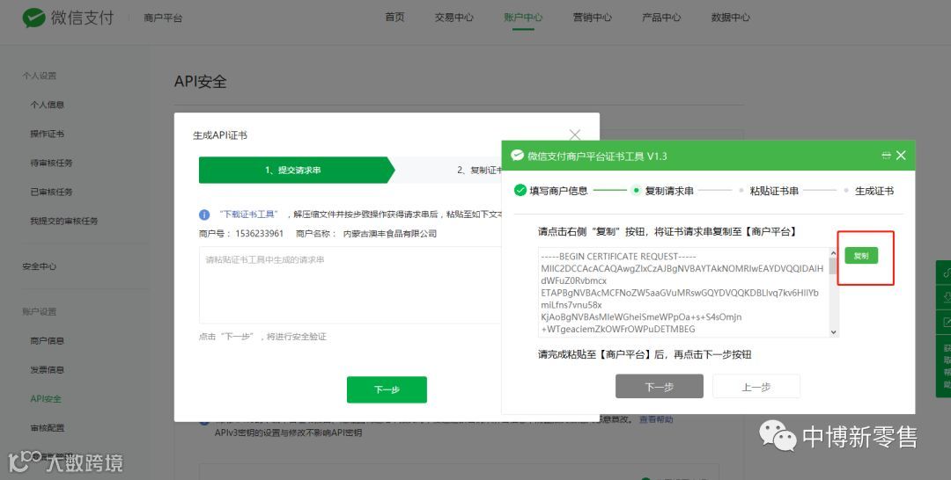Click certificate tool title bar logo icon
The width and height of the screenshot is (951, 480).
pyautogui.click(x=518, y=156)
